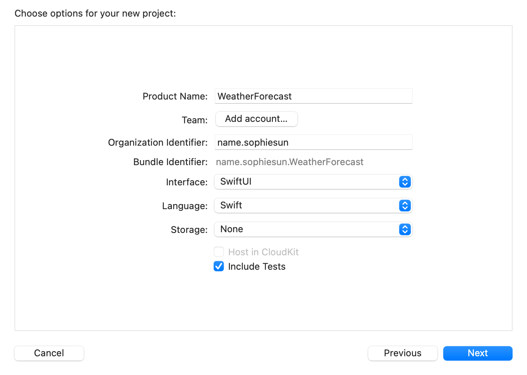
Task: Select the name.sophiesun identifier text field
Action: (x=313, y=142)
